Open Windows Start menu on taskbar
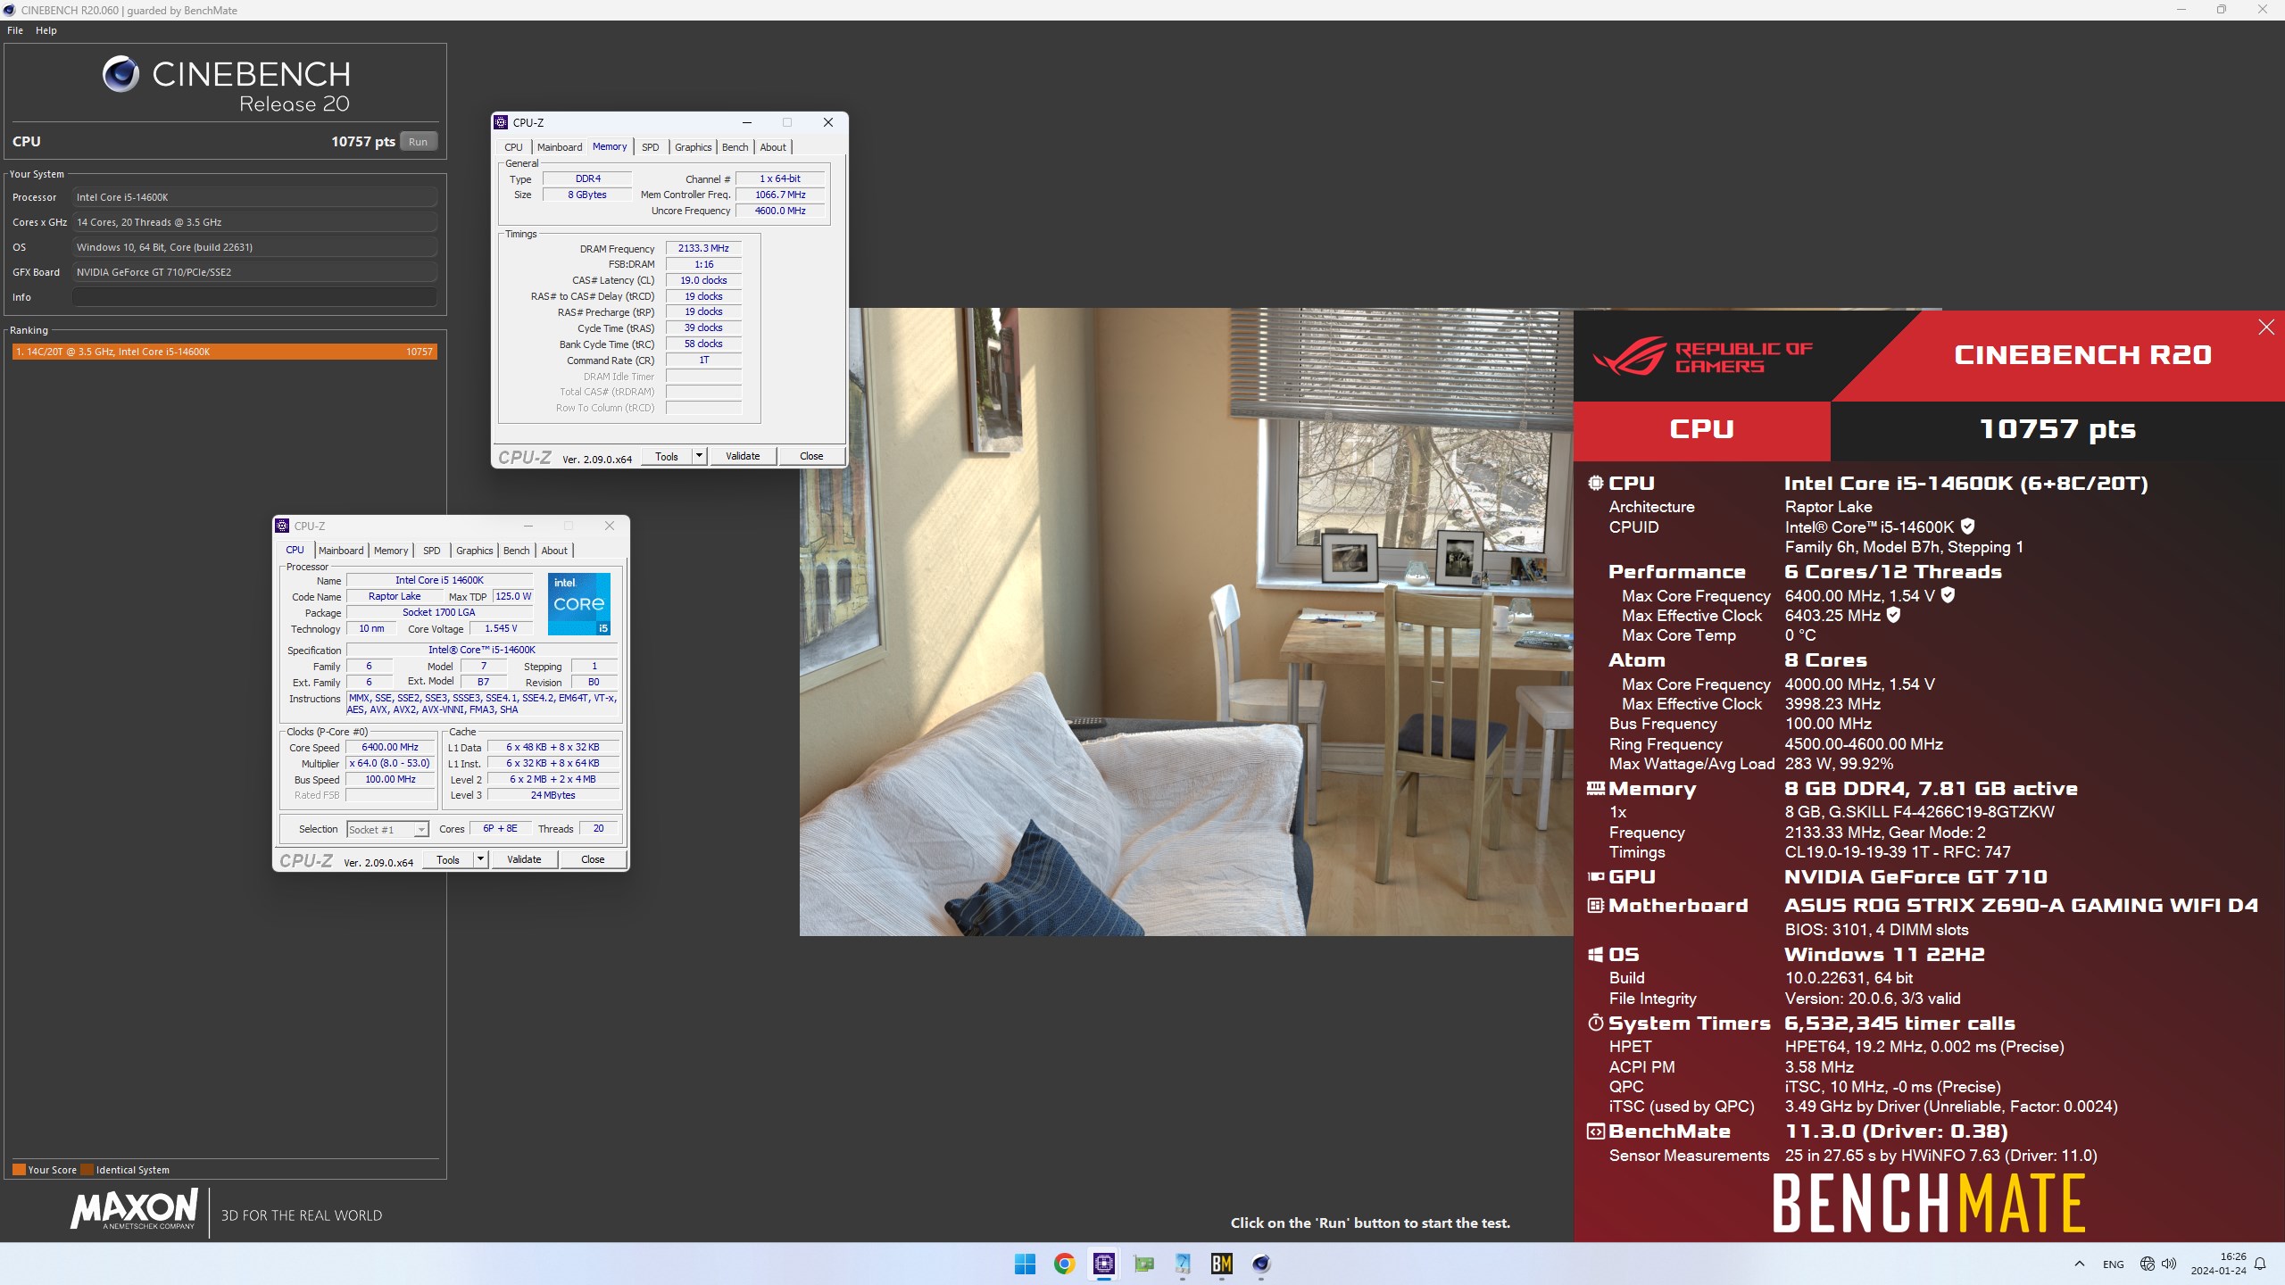Viewport: 2285px width, 1285px height. [1025, 1264]
